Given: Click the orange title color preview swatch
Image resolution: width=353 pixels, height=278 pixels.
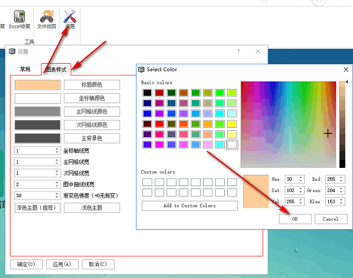Looking at the screenshot, I should click(38, 85).
